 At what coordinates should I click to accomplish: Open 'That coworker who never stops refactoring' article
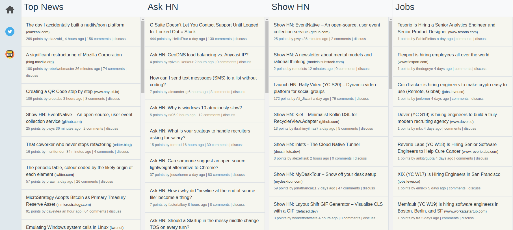(x=69, y=144)
